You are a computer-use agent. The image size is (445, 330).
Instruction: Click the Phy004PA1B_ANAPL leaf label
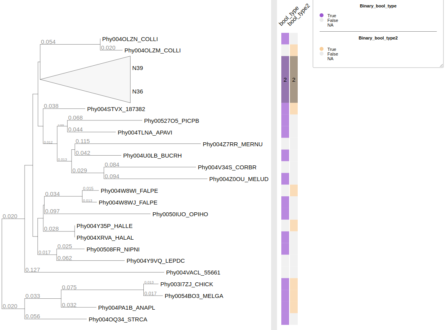127,308
